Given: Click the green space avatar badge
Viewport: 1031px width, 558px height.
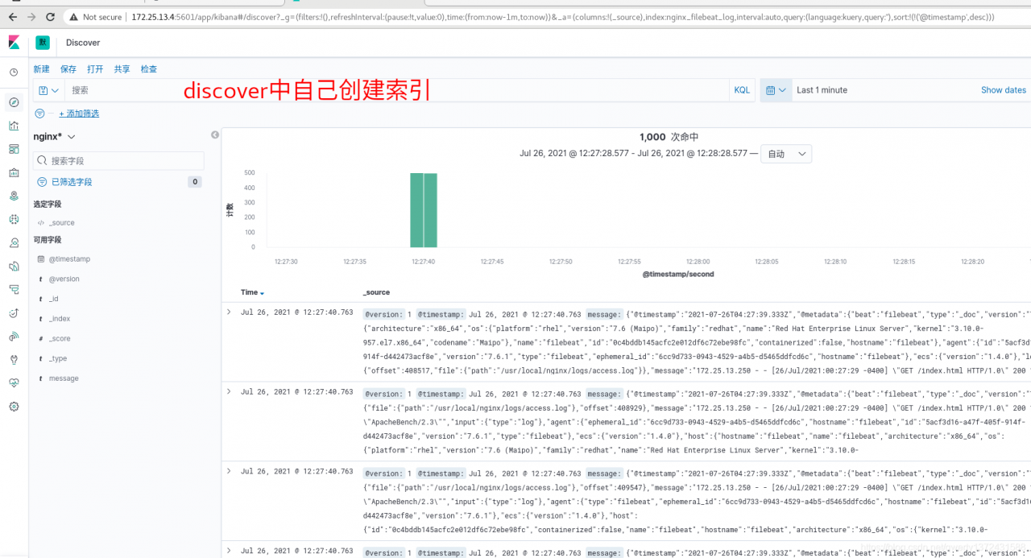Looking at the screenshot, I should tap(43, 43).
